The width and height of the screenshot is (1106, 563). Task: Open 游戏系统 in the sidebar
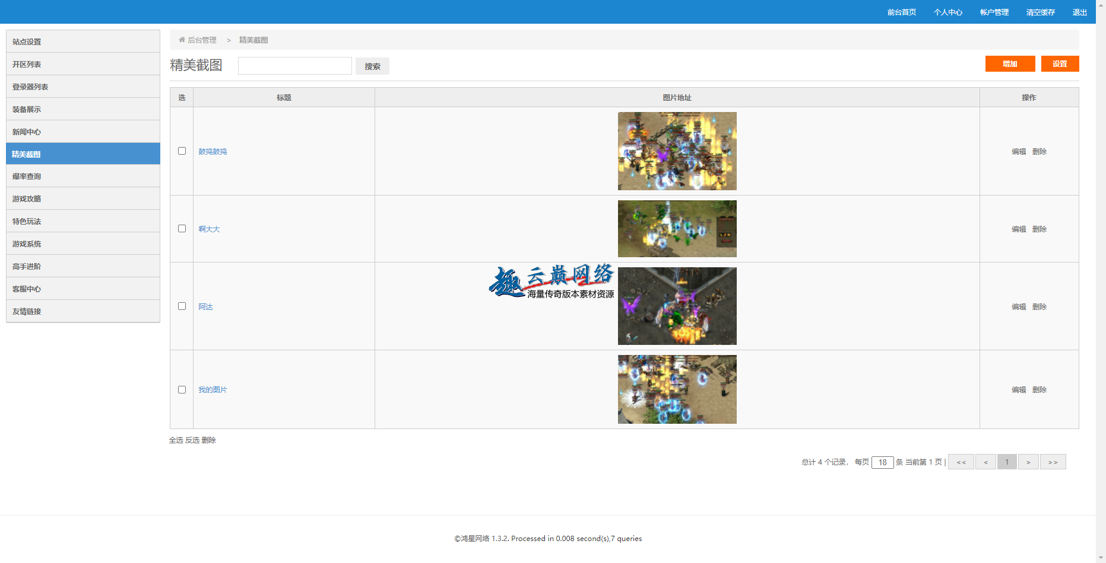pos(83,244)
